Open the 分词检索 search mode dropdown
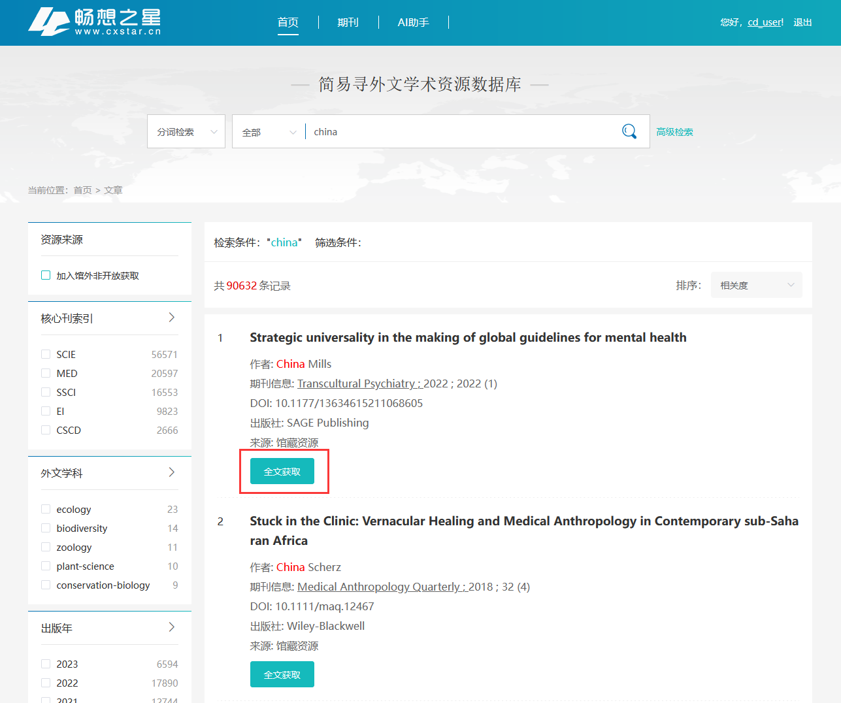This screenshot has width=841, height=703. [186, 132]
